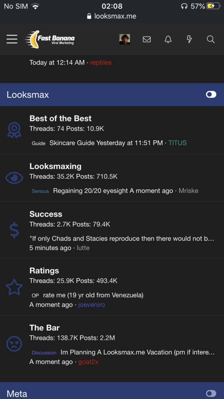Open the Skincare Guide thread
This screenshot has width=224, height=399.
72,143
